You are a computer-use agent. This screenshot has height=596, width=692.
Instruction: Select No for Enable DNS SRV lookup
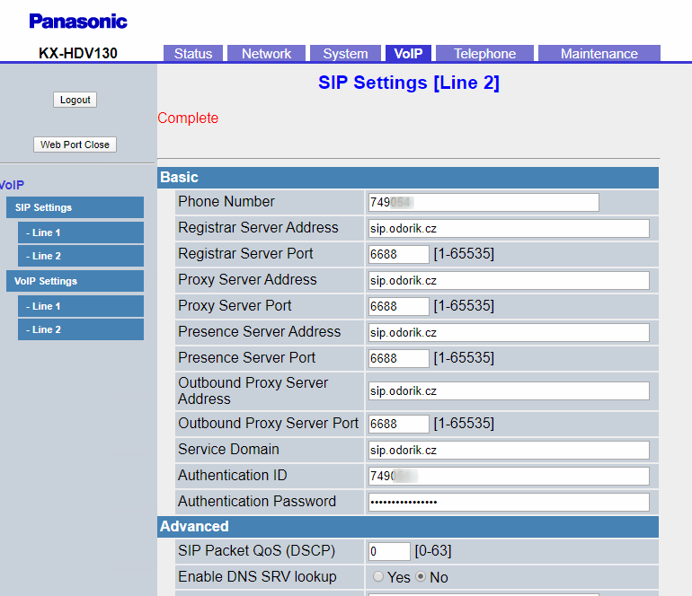[421, 577]
